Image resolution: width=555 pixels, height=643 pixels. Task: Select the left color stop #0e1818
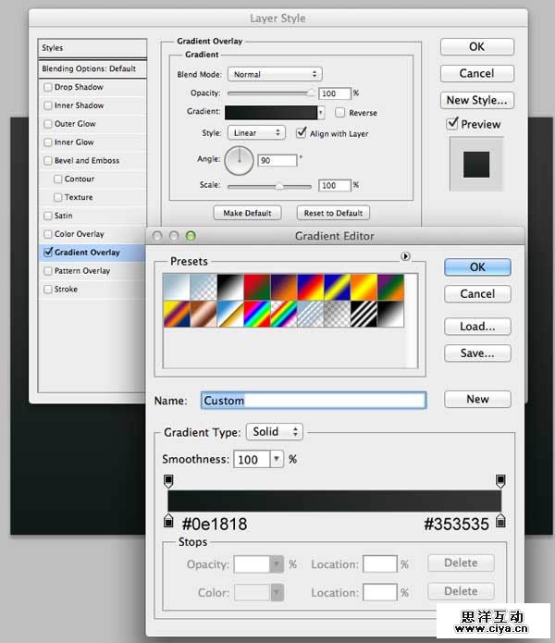168,521
